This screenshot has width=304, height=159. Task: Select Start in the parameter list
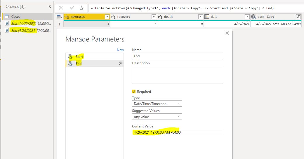[95, 56]
